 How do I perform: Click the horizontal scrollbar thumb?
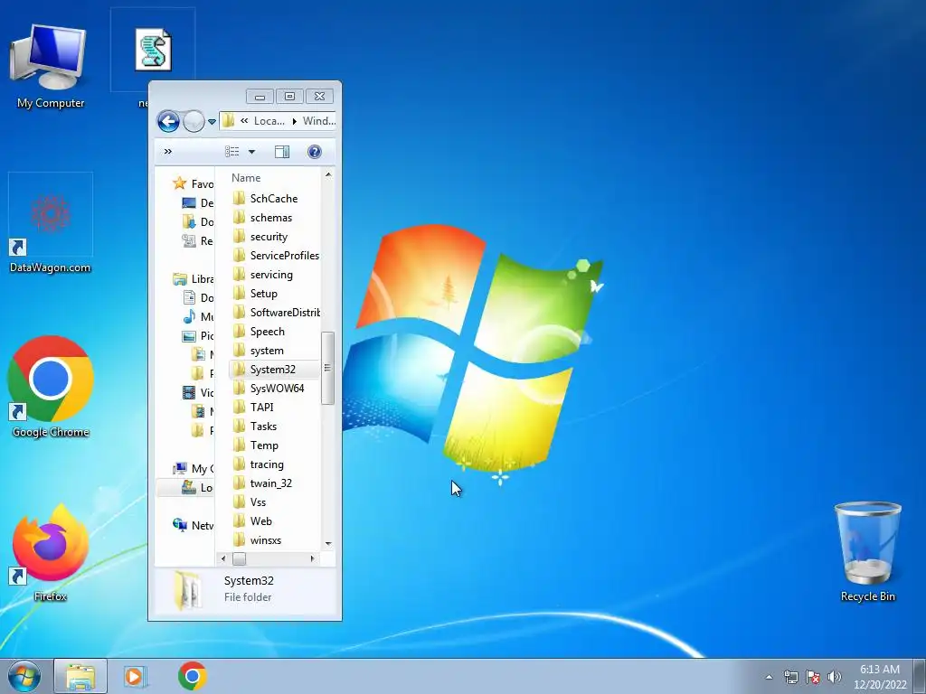pos(239,558)
